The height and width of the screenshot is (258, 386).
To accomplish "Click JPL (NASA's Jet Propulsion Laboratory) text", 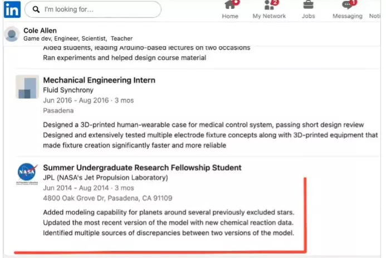I will [x=105, y=178].
